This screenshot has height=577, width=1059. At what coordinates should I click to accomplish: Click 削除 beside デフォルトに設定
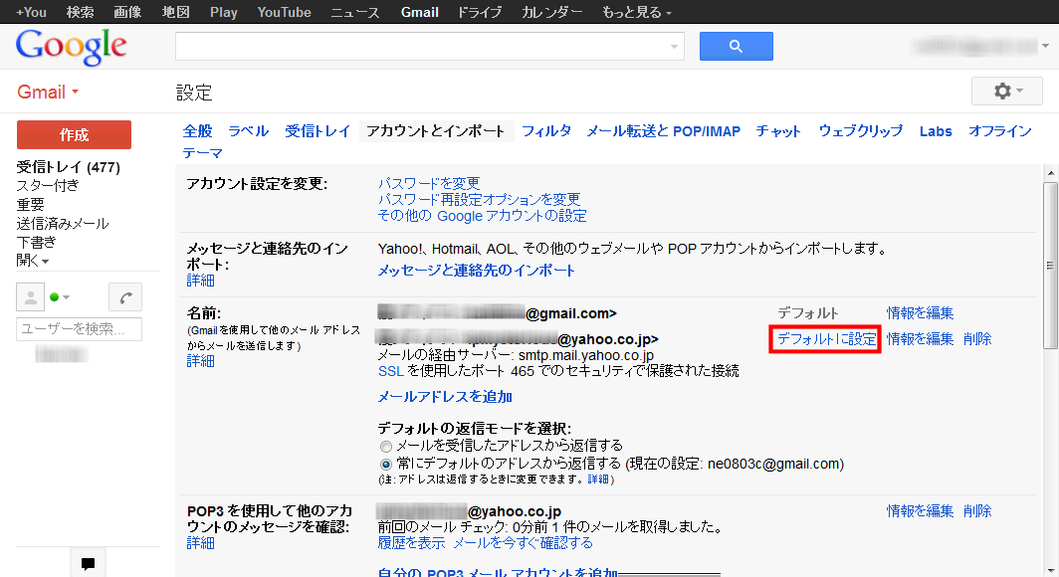[x=977, y=339]
